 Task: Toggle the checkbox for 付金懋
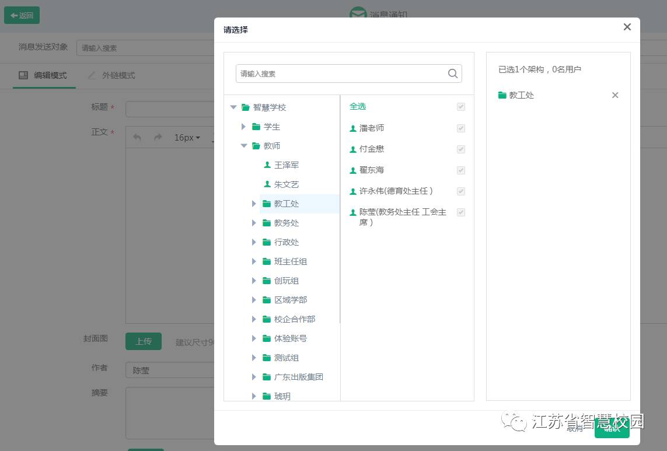coord(460,149)
